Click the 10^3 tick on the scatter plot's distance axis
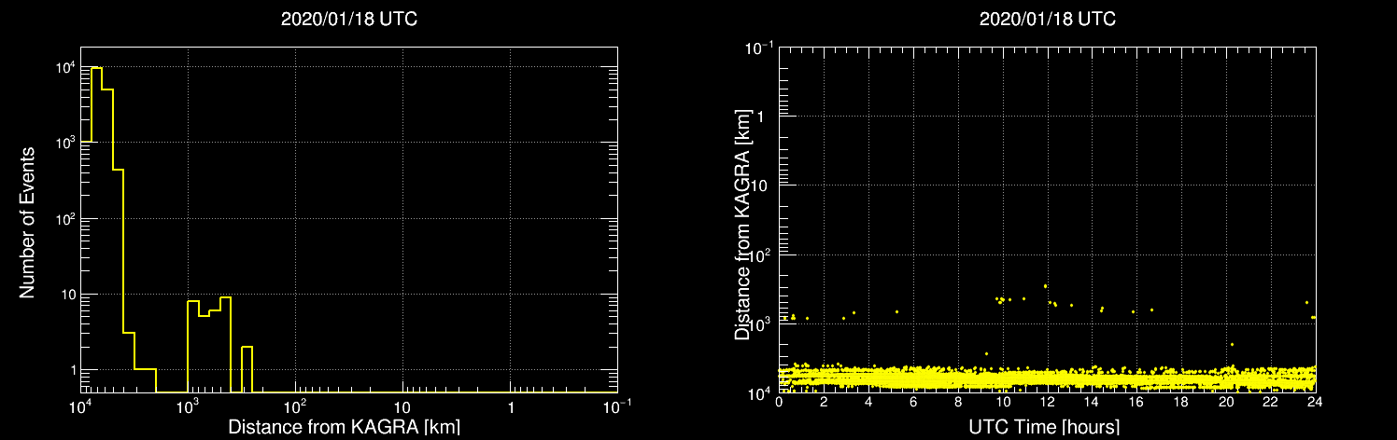 tap(762, 323)
